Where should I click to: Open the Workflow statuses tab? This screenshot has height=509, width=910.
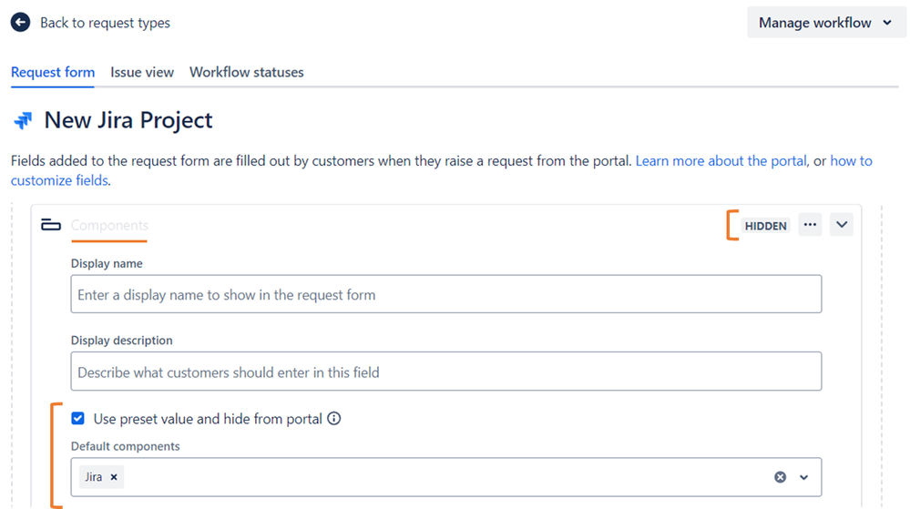[247, 72]
